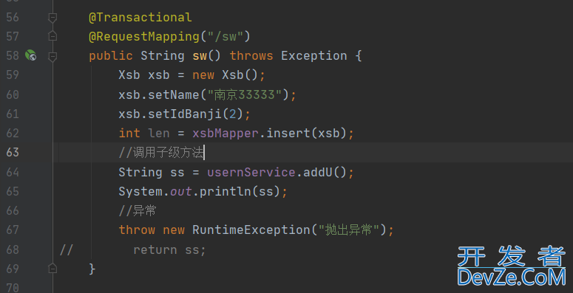Image resolution: width=573 pixels, height=293 pixels.
Task: Click the insert method on xsbMapper
Action: 288,133
